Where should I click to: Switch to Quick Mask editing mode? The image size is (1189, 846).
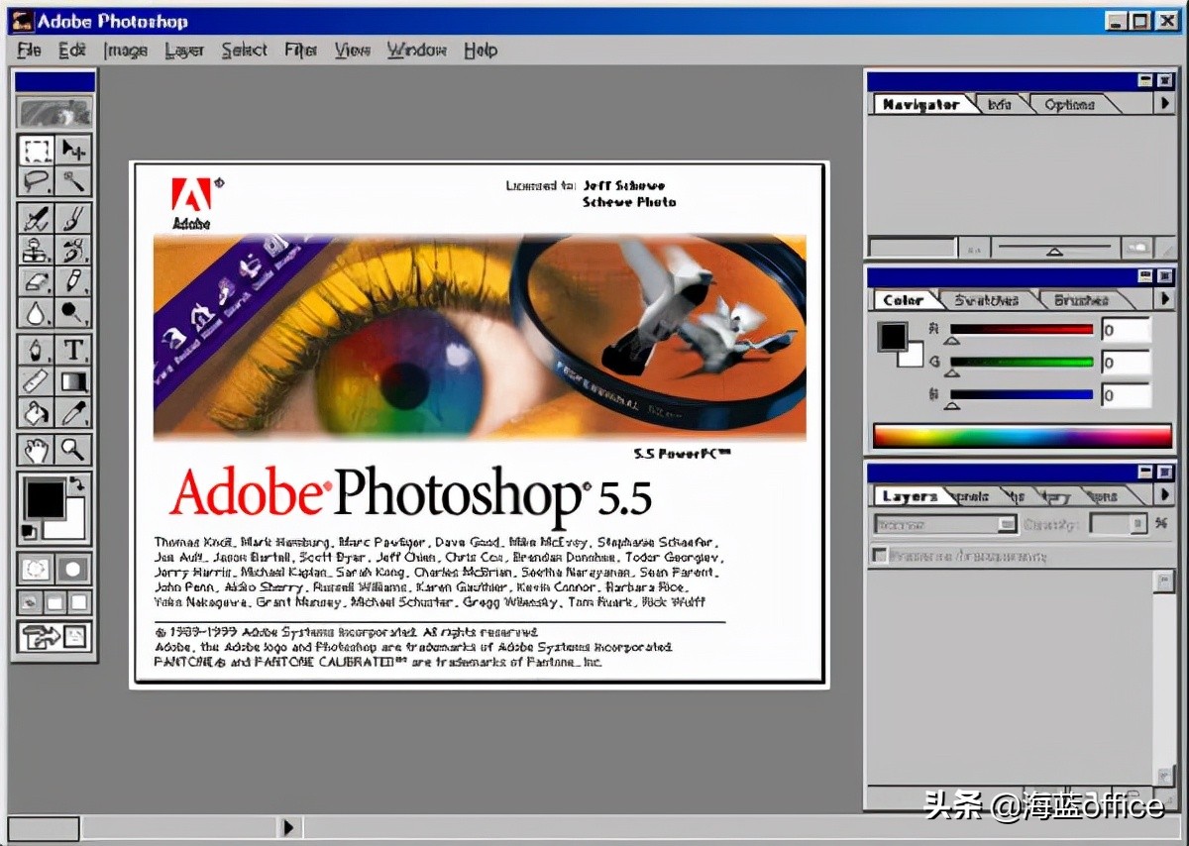point(71,569)
